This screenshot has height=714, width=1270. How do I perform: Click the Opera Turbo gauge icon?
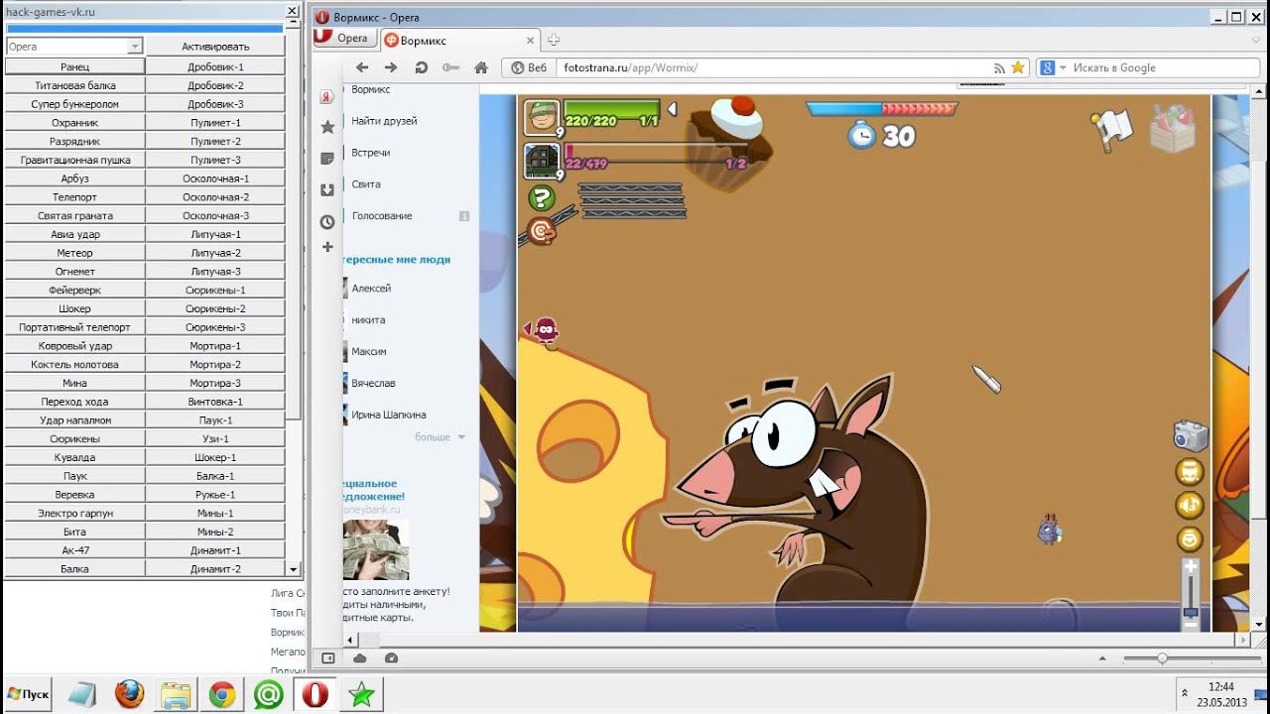(x=391, y=658)
